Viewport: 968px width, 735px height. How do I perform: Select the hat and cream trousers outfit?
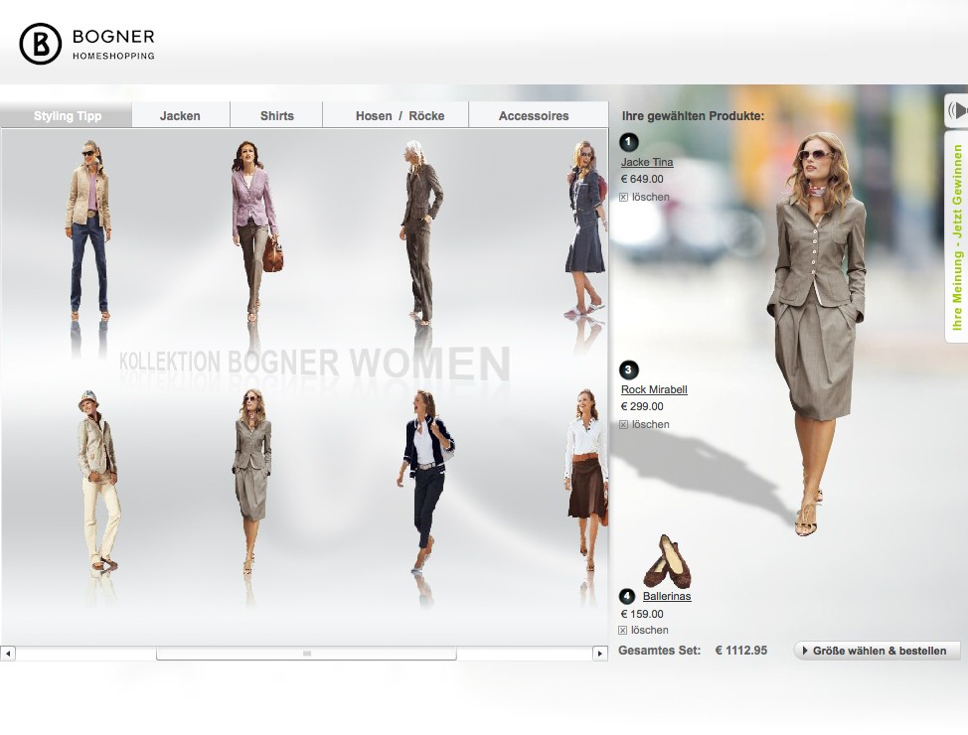[x=98, y=480]
